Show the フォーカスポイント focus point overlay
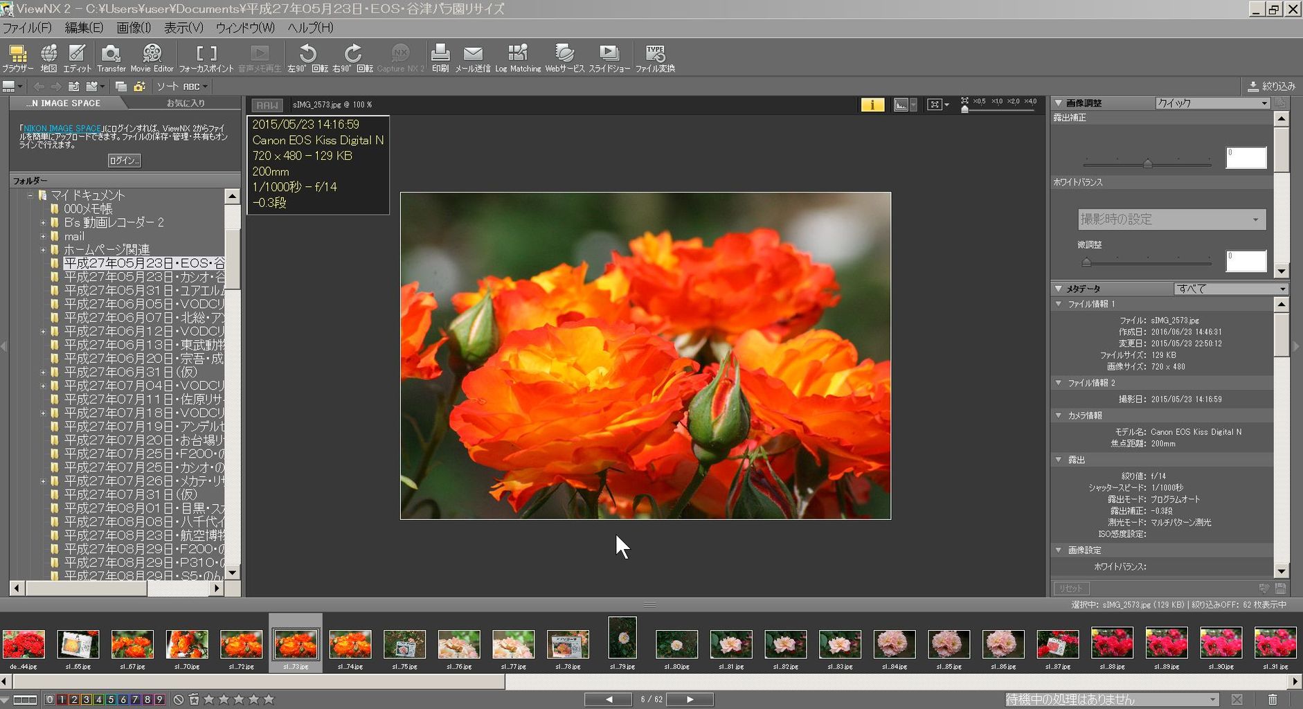 206,58
